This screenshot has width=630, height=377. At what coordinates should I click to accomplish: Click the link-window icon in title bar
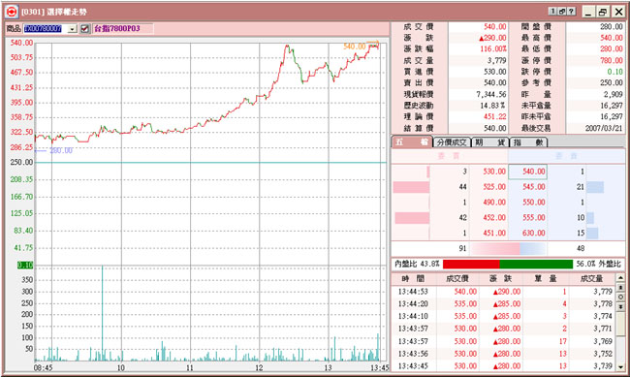[x=562, y=12]
